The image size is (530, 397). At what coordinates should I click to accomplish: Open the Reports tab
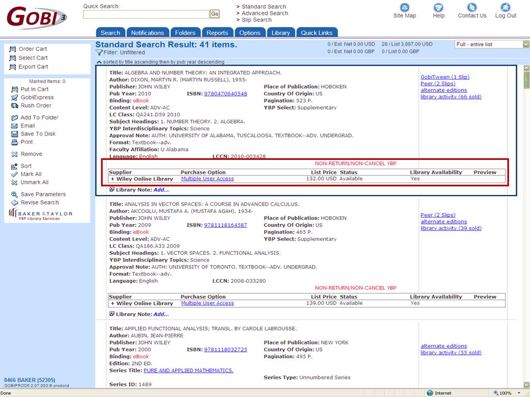click(218, 33)
